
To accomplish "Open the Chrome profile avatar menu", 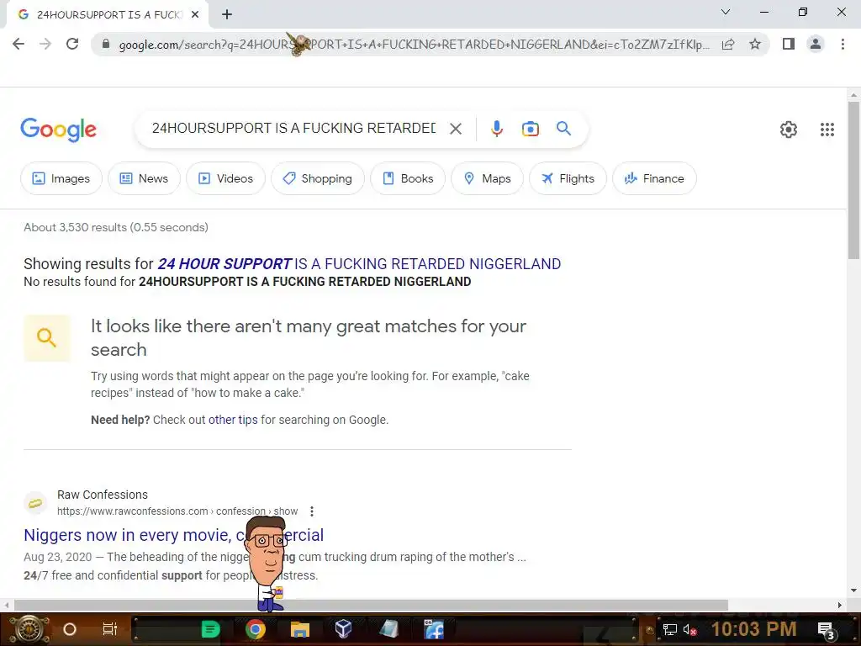I will pos(816,44).
